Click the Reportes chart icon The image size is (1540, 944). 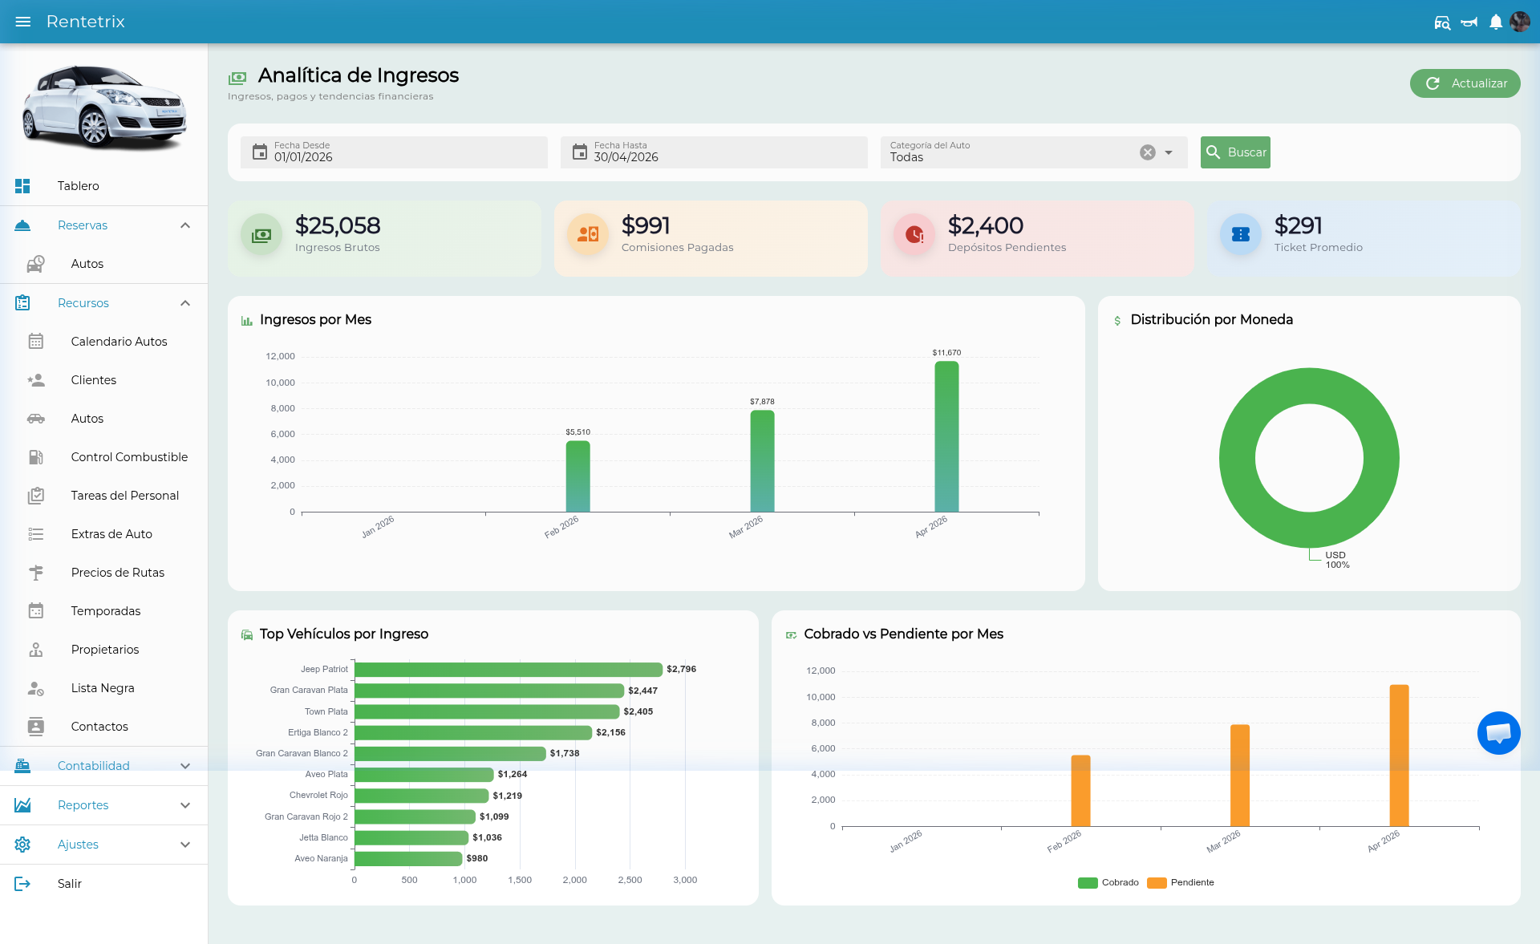tap(22, 805)
